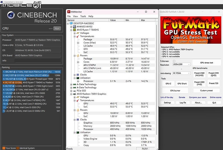223x150 pixels.
Task: Collapse the DESKTOP-NAOEB5C tree node
Action: point(68,23)
